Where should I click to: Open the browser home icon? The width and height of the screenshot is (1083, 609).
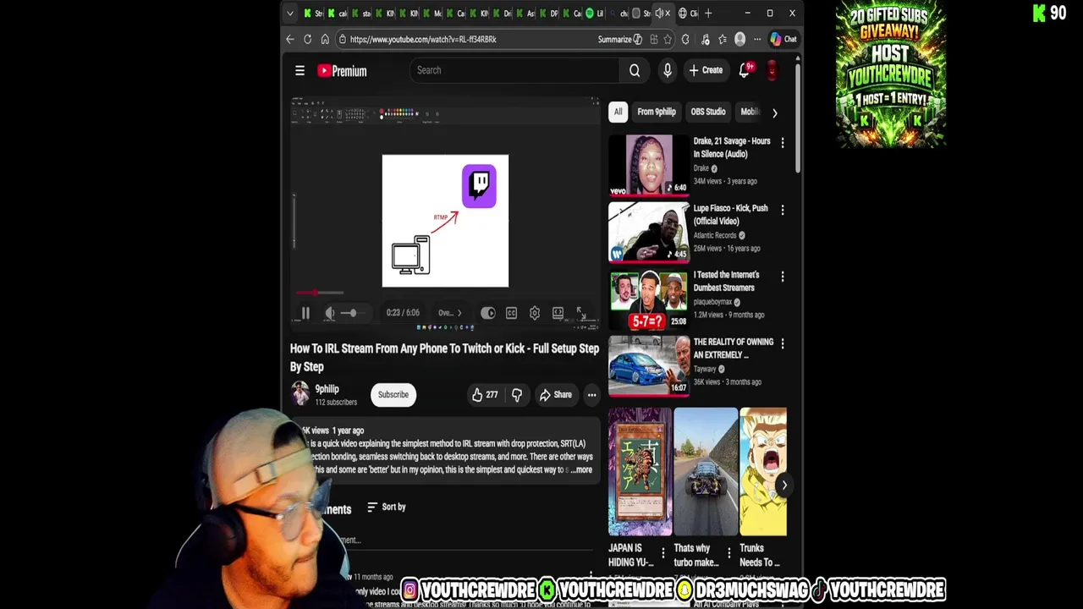(x=325, y=39)
